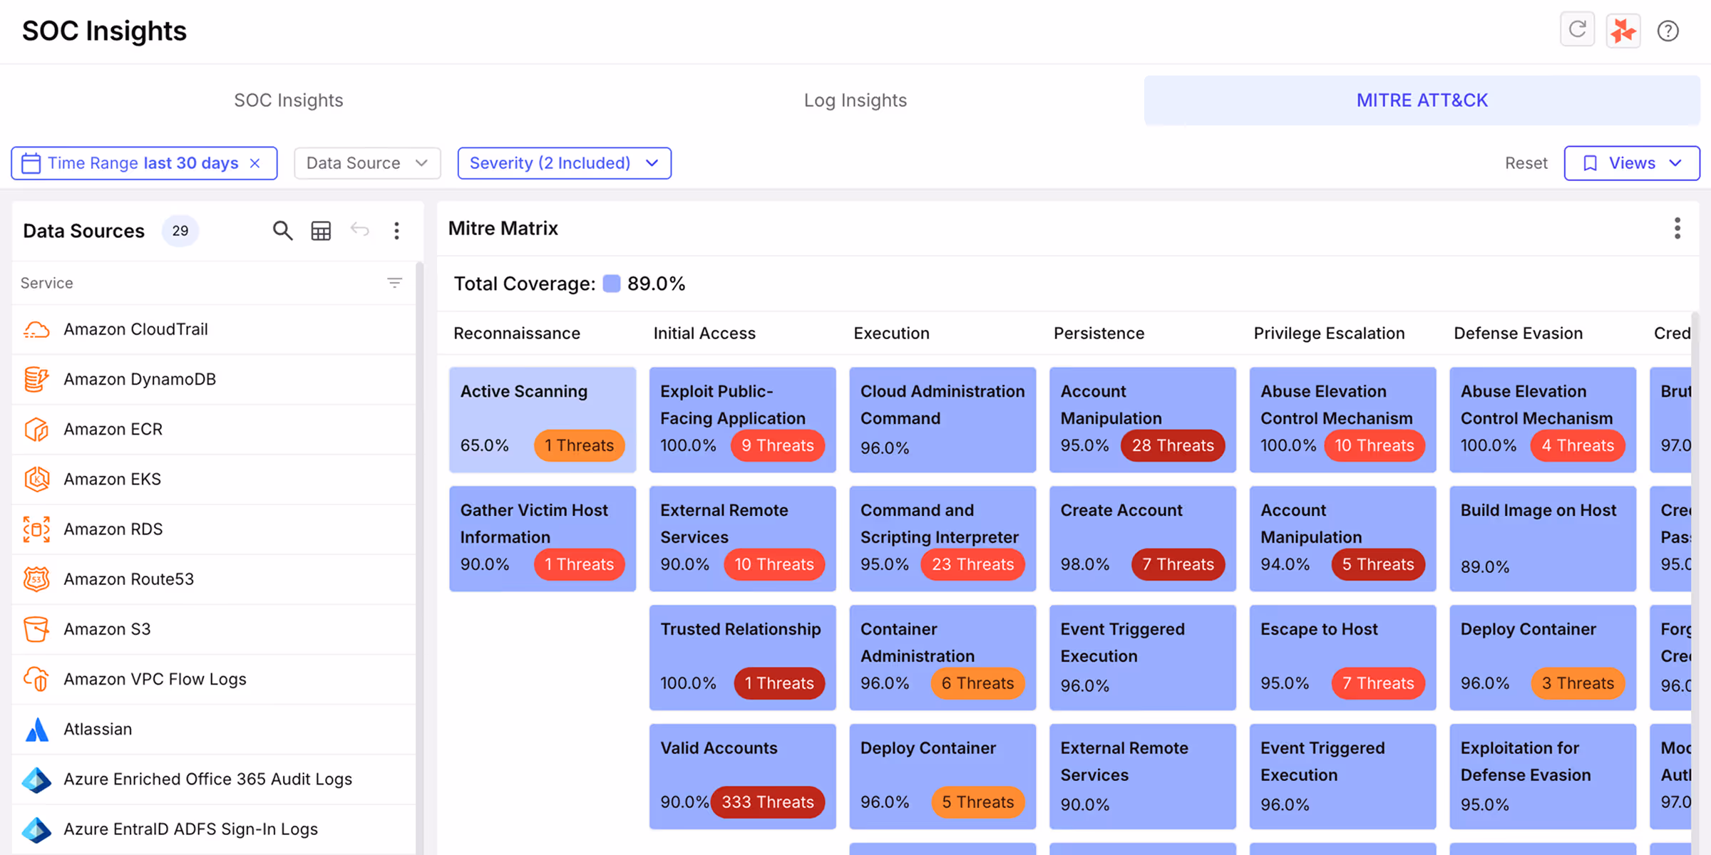The image size is (1711, 855).
Task: Click the Amazon ECR icon
Action: [36, 429]
